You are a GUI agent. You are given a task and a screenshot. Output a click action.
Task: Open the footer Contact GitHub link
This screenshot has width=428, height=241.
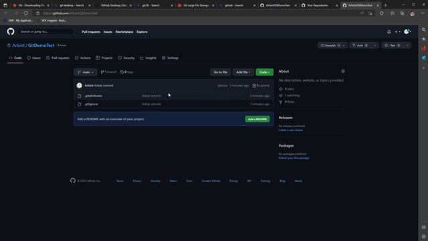pyautogui.click(x=211, y=181)
